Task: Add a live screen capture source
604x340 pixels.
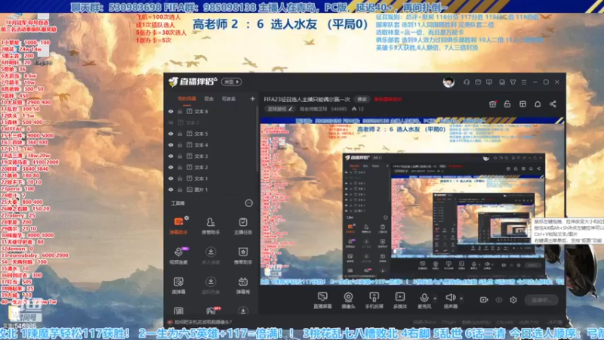Action: coord(322,300)
